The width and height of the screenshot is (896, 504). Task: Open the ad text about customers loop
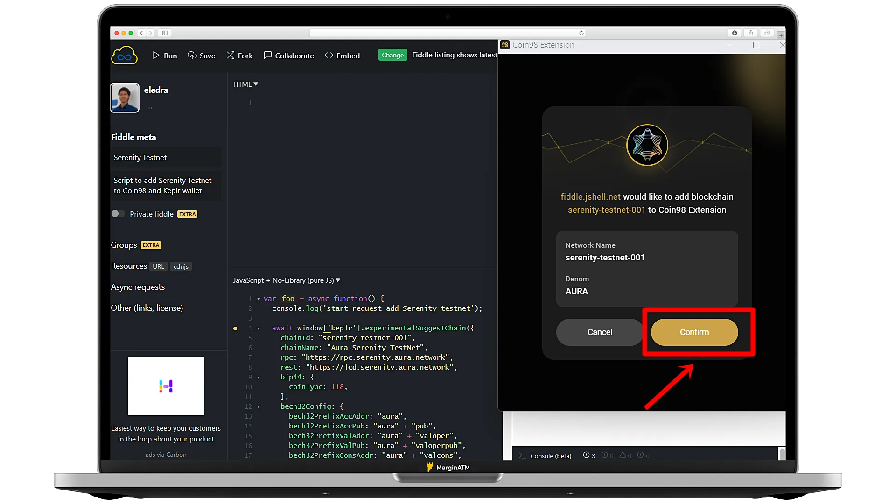click(166, 434)
